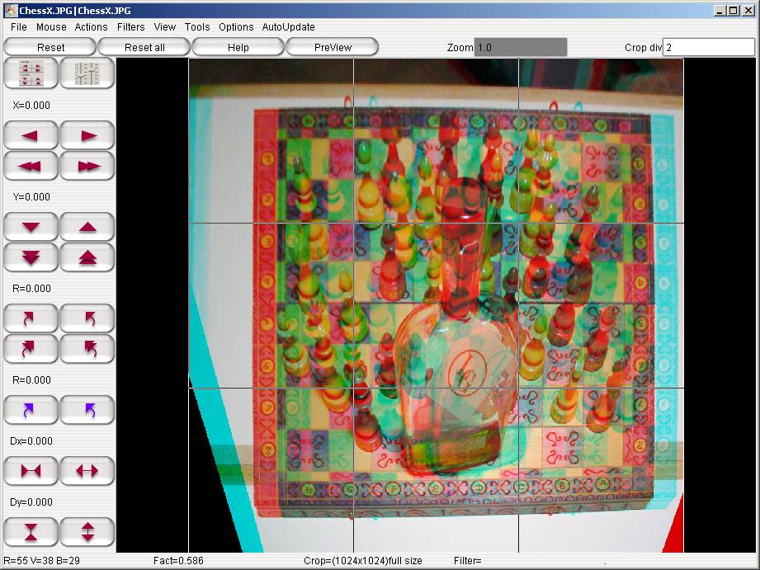This screenshot has height=570, width=760.
Task: Open the Tools menu
Action: coord(197,27)
